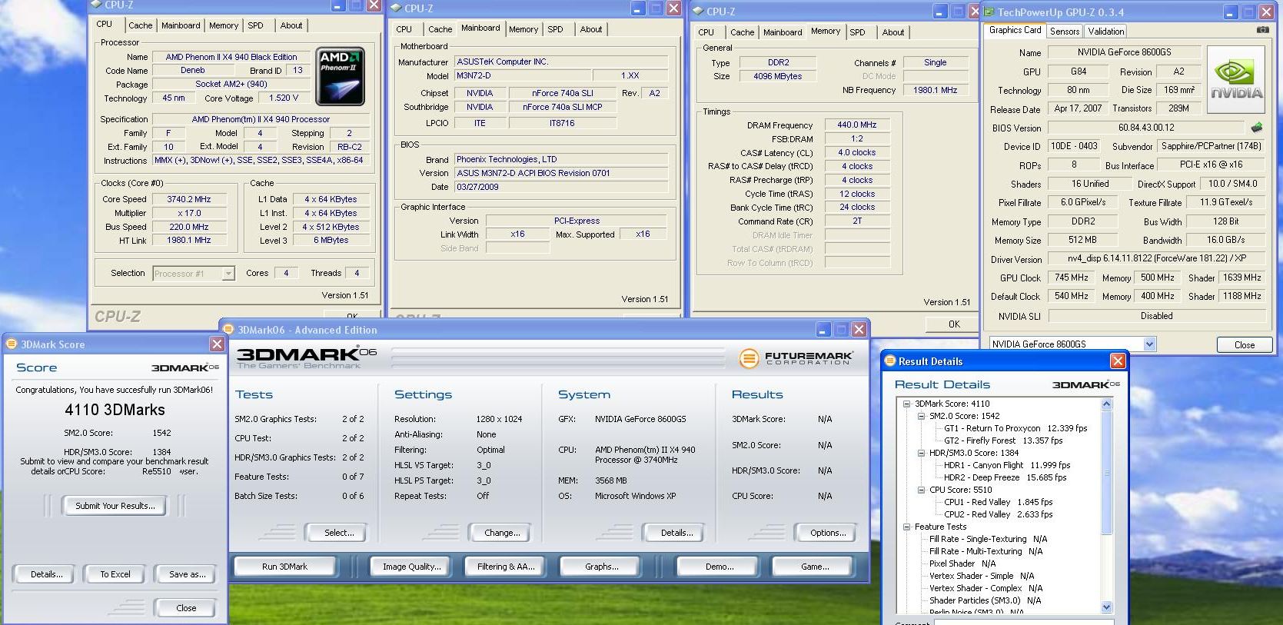Open Details... in 3DMark Score window
The height and width of the screenshot is (625, 1283).
(x=46, y=574)
